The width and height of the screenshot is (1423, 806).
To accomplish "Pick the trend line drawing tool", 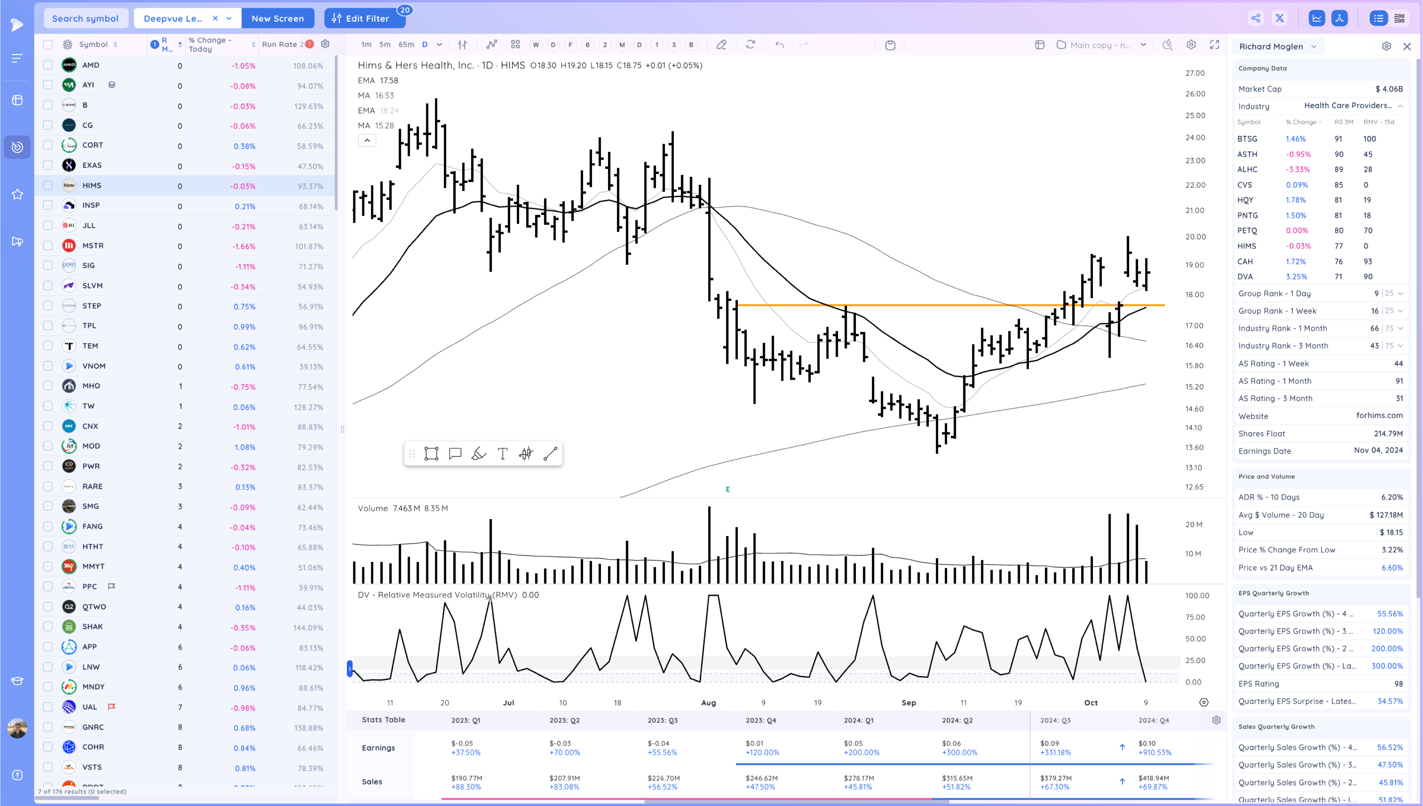I will (x=550, y=454).
